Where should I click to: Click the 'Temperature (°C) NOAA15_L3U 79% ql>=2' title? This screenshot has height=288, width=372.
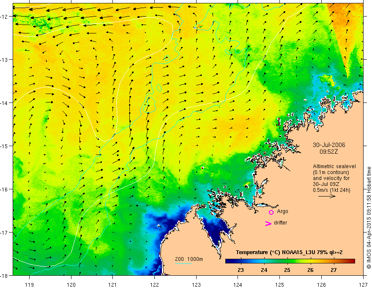pyautogui.click(x=289, y=252)
